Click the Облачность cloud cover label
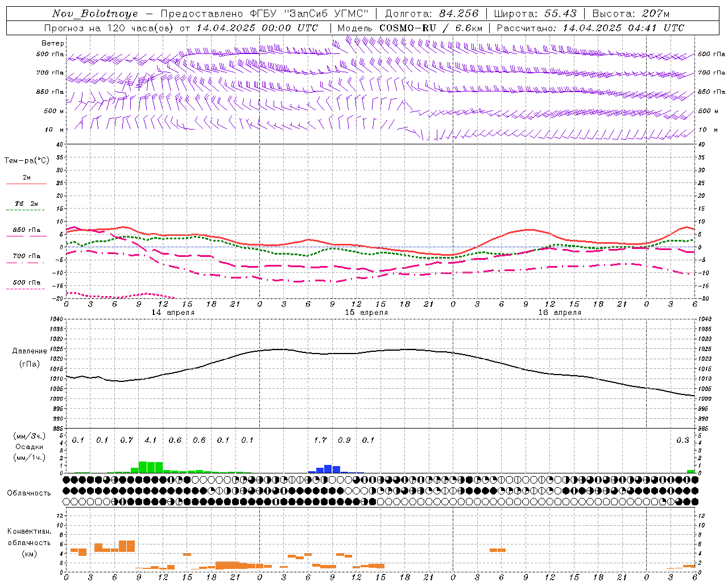The image size is (728, 582). pyautogui.click(x=29, y=493)
